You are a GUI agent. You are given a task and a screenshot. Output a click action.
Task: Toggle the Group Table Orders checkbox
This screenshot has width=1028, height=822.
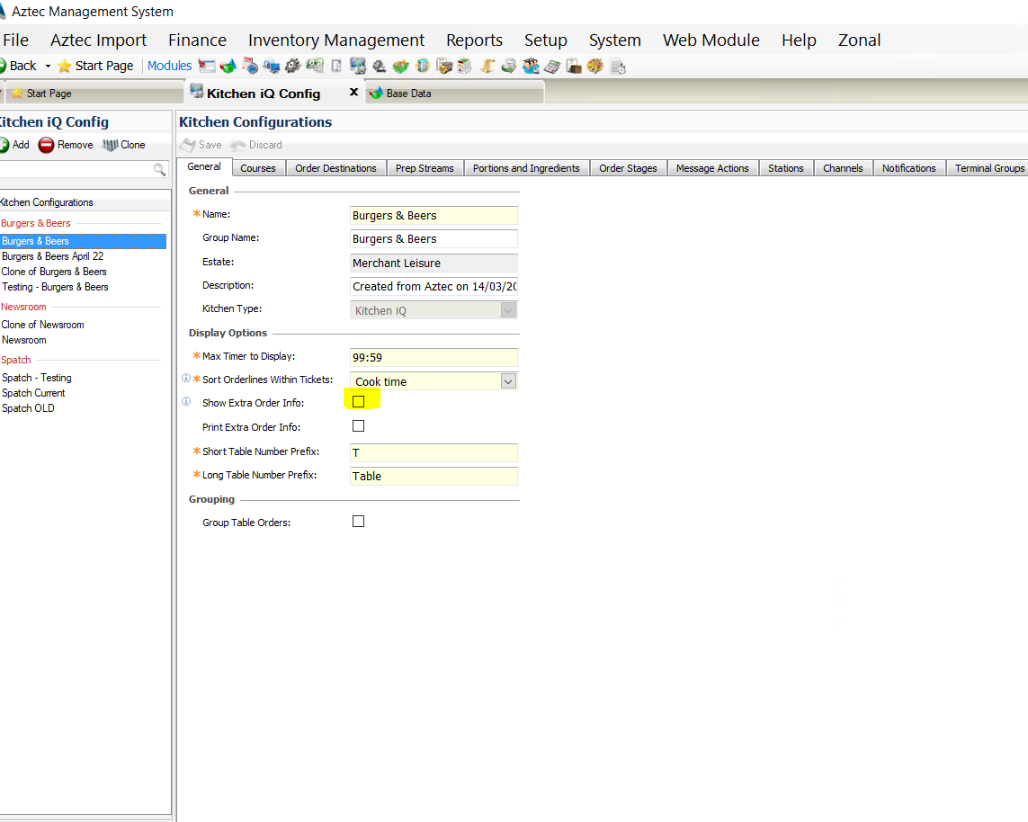[x=358, y=522]
